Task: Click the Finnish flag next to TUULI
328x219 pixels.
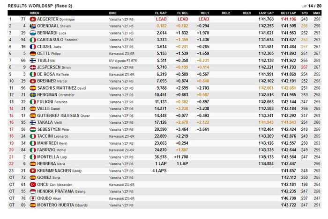Action: tap(33, 60)
